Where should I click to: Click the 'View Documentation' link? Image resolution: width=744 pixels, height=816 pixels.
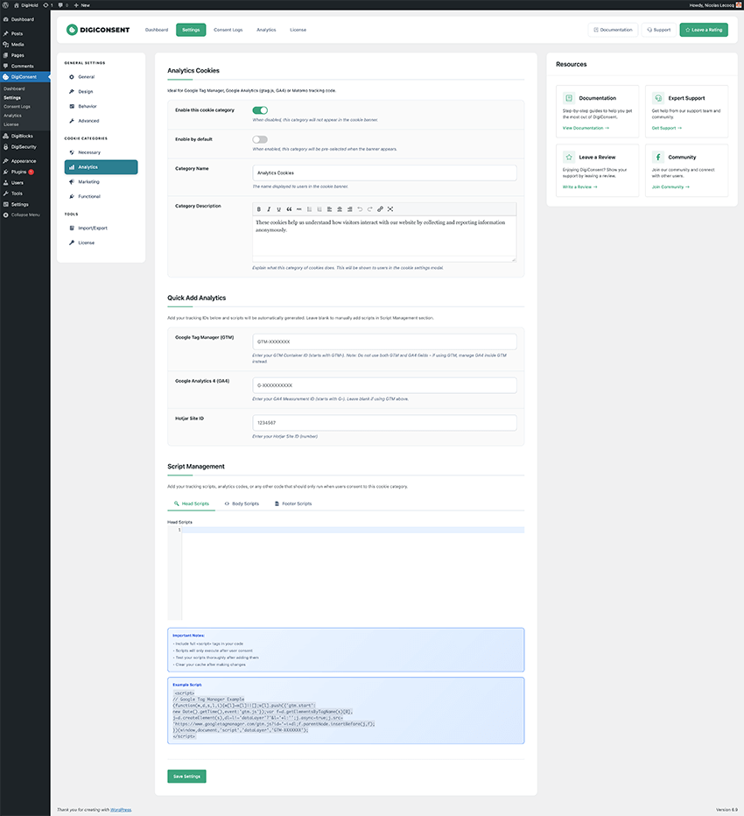585,128
